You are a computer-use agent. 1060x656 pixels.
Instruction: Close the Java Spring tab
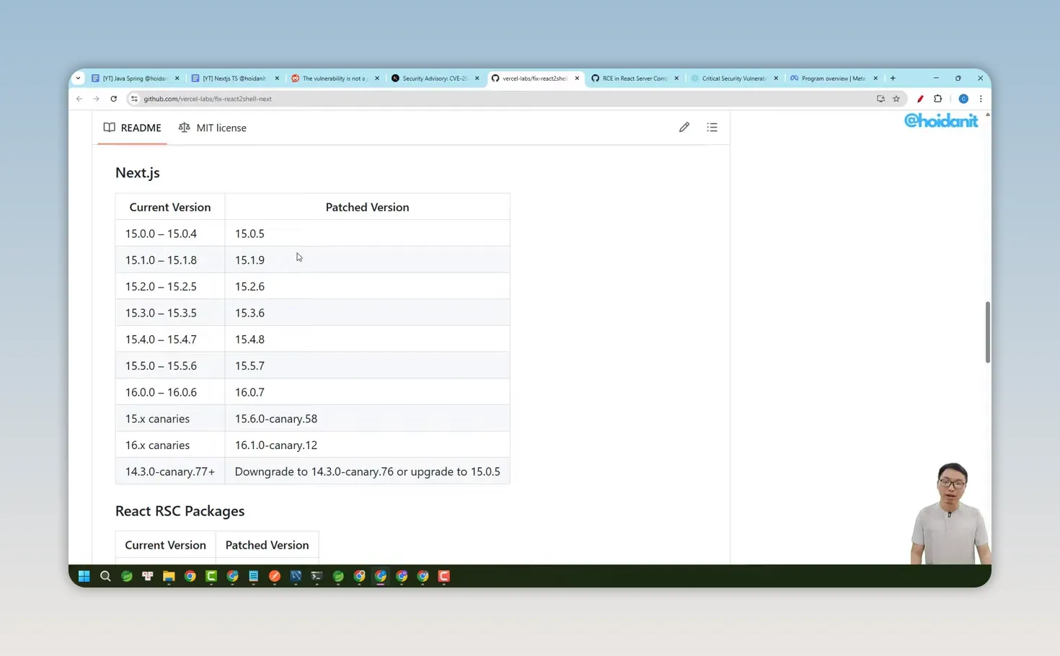(x=177, y=78)
